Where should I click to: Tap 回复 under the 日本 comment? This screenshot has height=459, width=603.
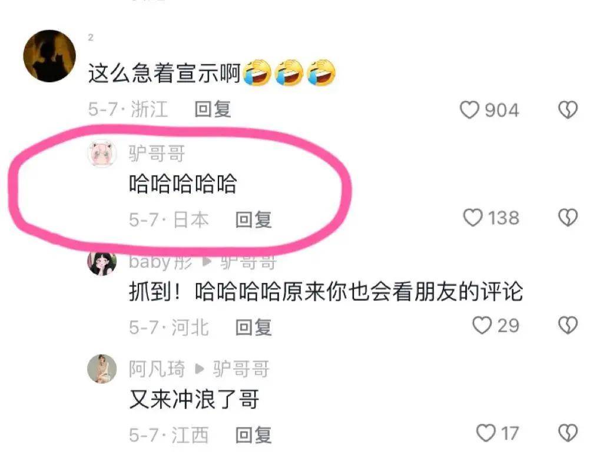pyautogui.click(x=253, y=220)
